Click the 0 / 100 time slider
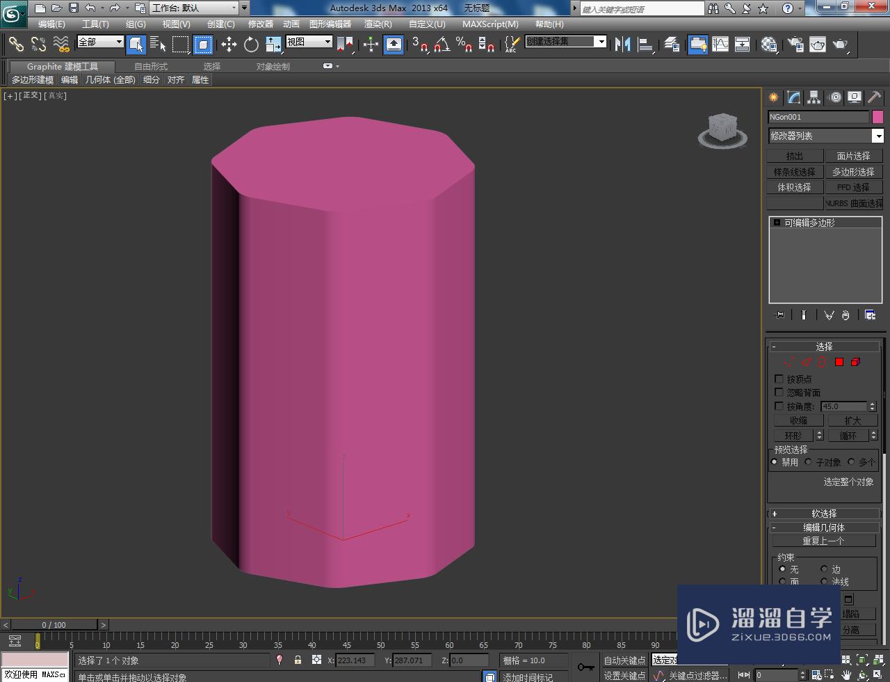Screen dimensions: 890x682 tap(54, 625)
